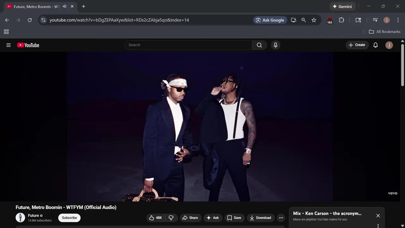Install app icon in address bar
The height and width of the screenshot is (228, 405).
[x=294, y=20]
